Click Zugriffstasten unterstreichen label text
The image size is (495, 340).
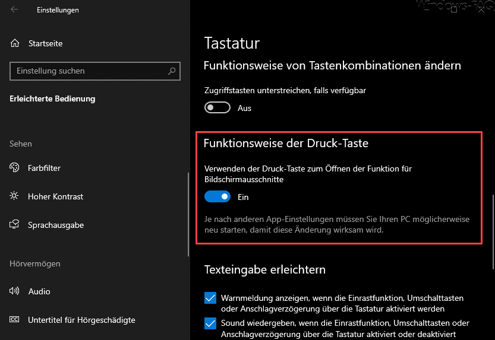[x=285, y=90]
